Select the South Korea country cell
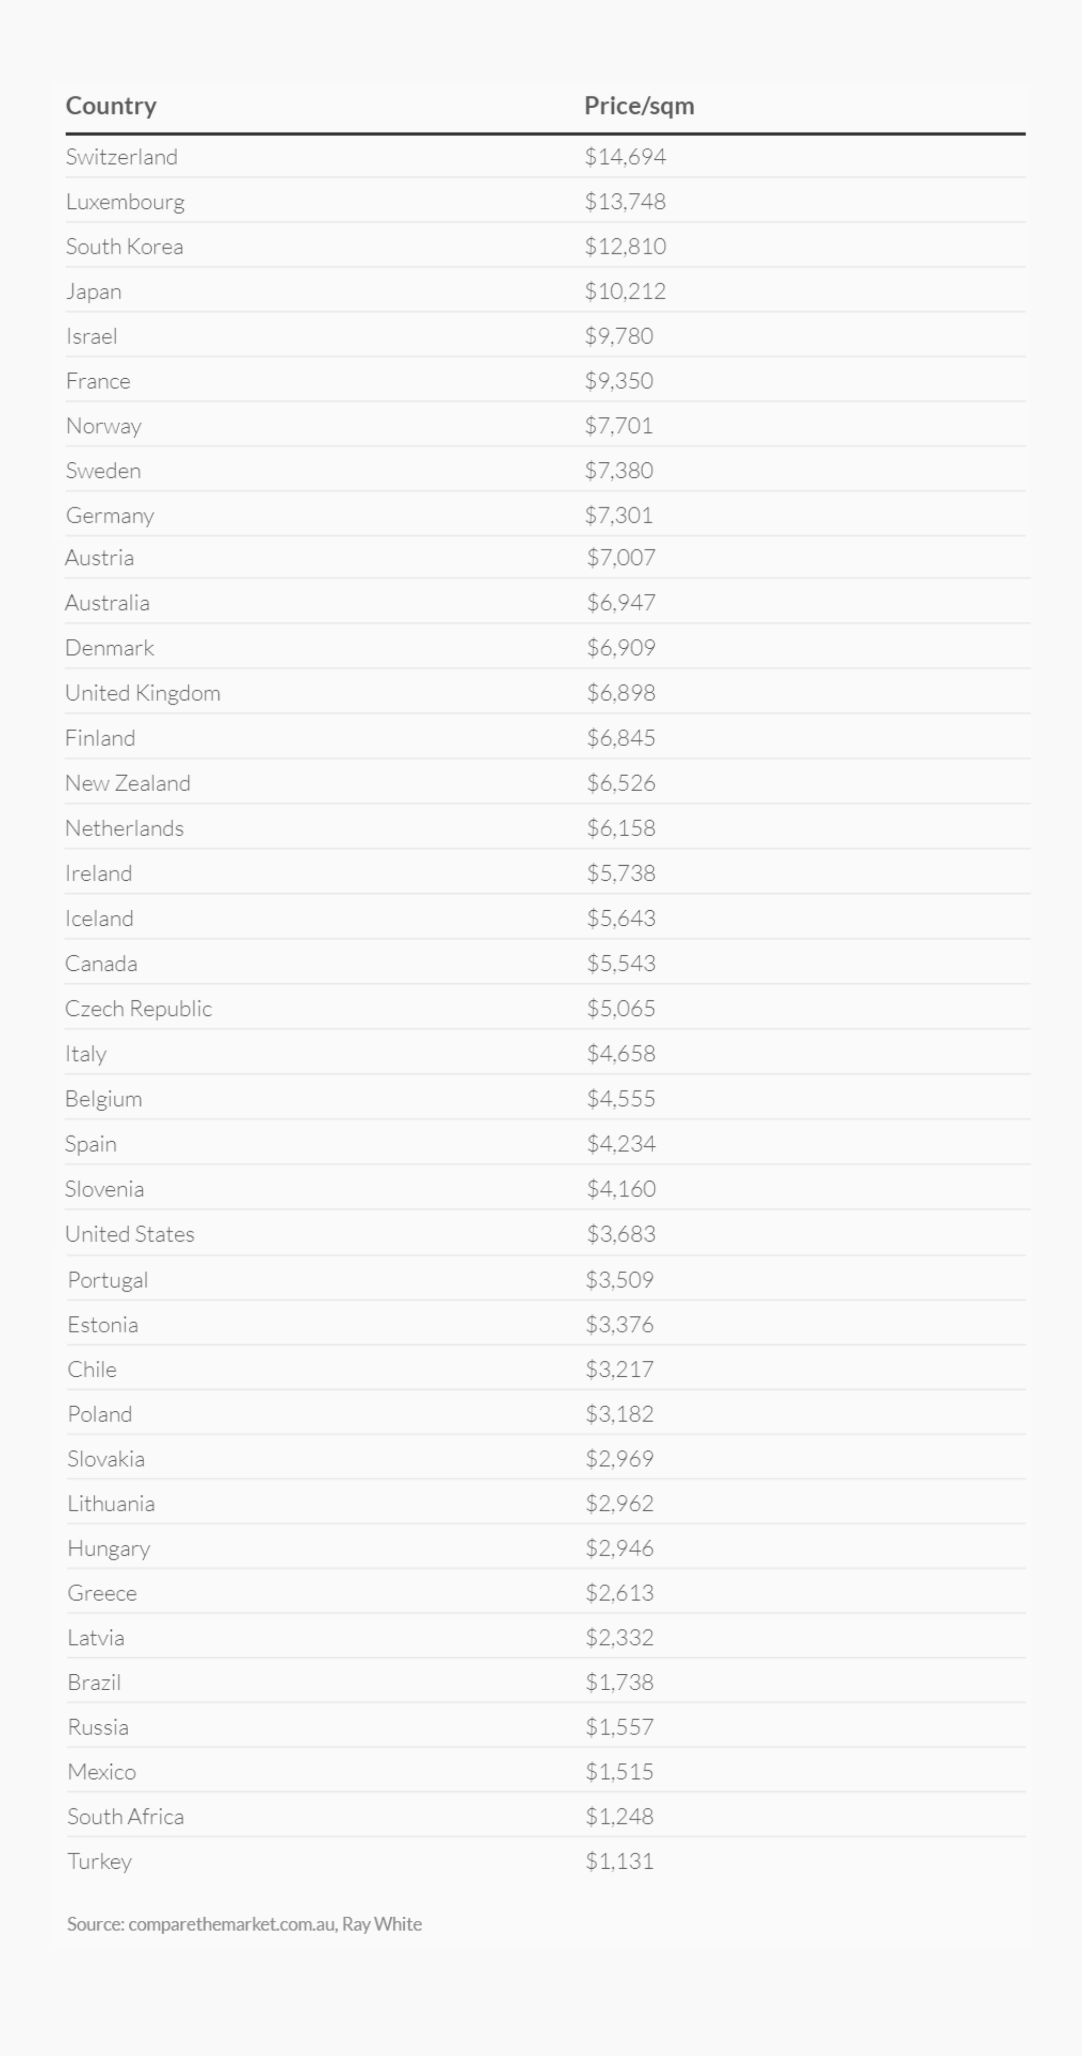This screenshot has height=2056, width=1082. point(124,246)
